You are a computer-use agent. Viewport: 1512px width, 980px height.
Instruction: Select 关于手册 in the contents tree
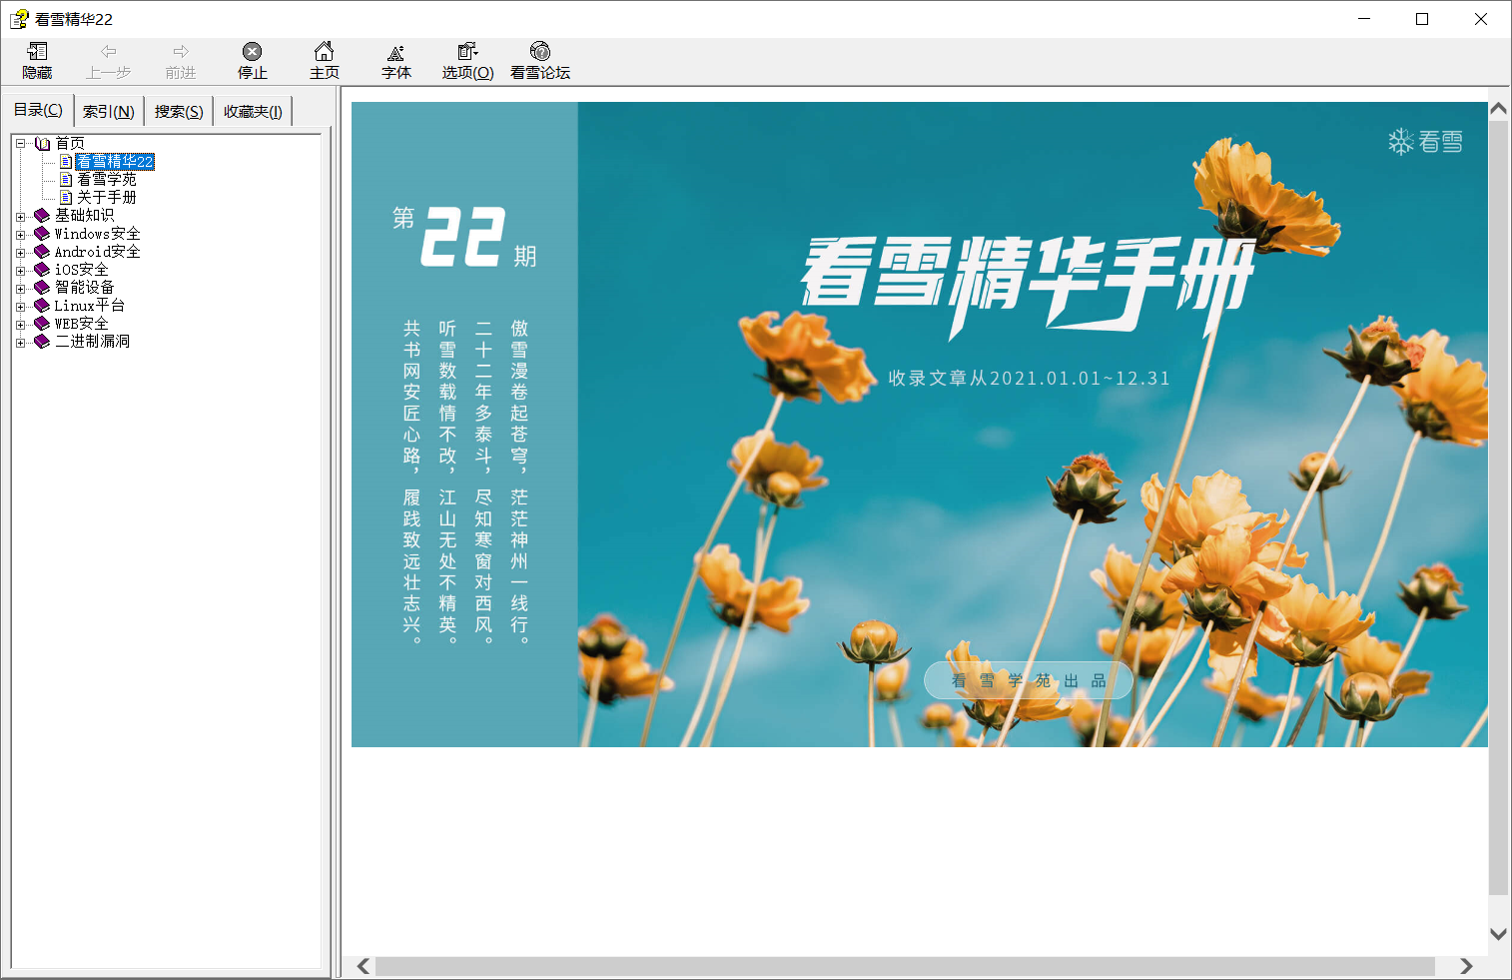coord(107,198)
